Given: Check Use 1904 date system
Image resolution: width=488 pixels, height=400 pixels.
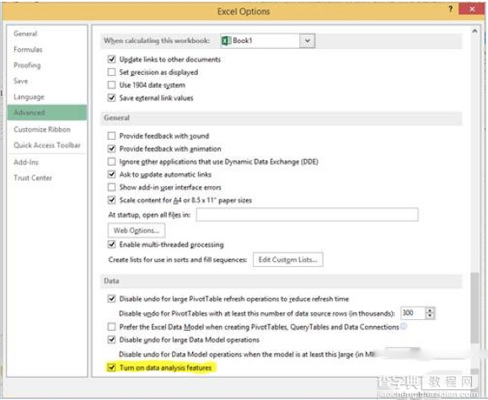Looking at the screenshot, I should pyautogui.click(x=111, y=85).
